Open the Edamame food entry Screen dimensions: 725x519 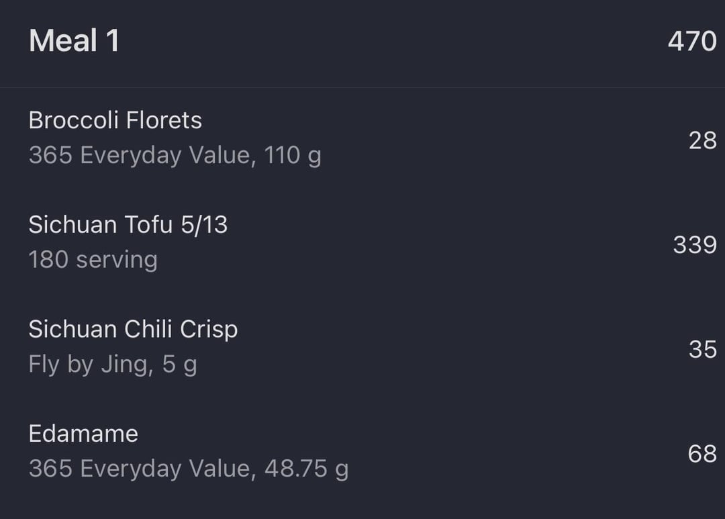pos(83,434)
